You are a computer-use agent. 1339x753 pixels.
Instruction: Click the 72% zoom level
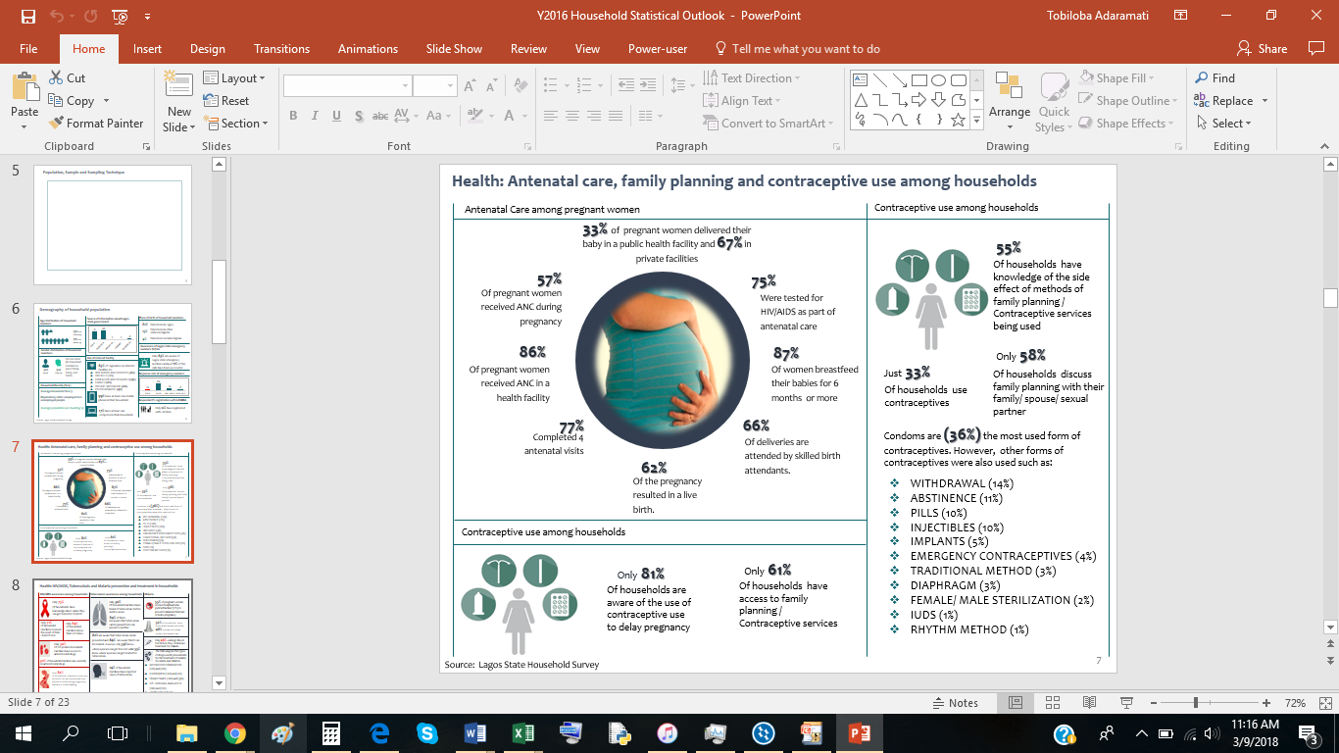[x=1295, y=703]
